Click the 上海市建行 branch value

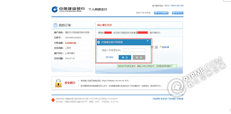(x=70, y=53)
